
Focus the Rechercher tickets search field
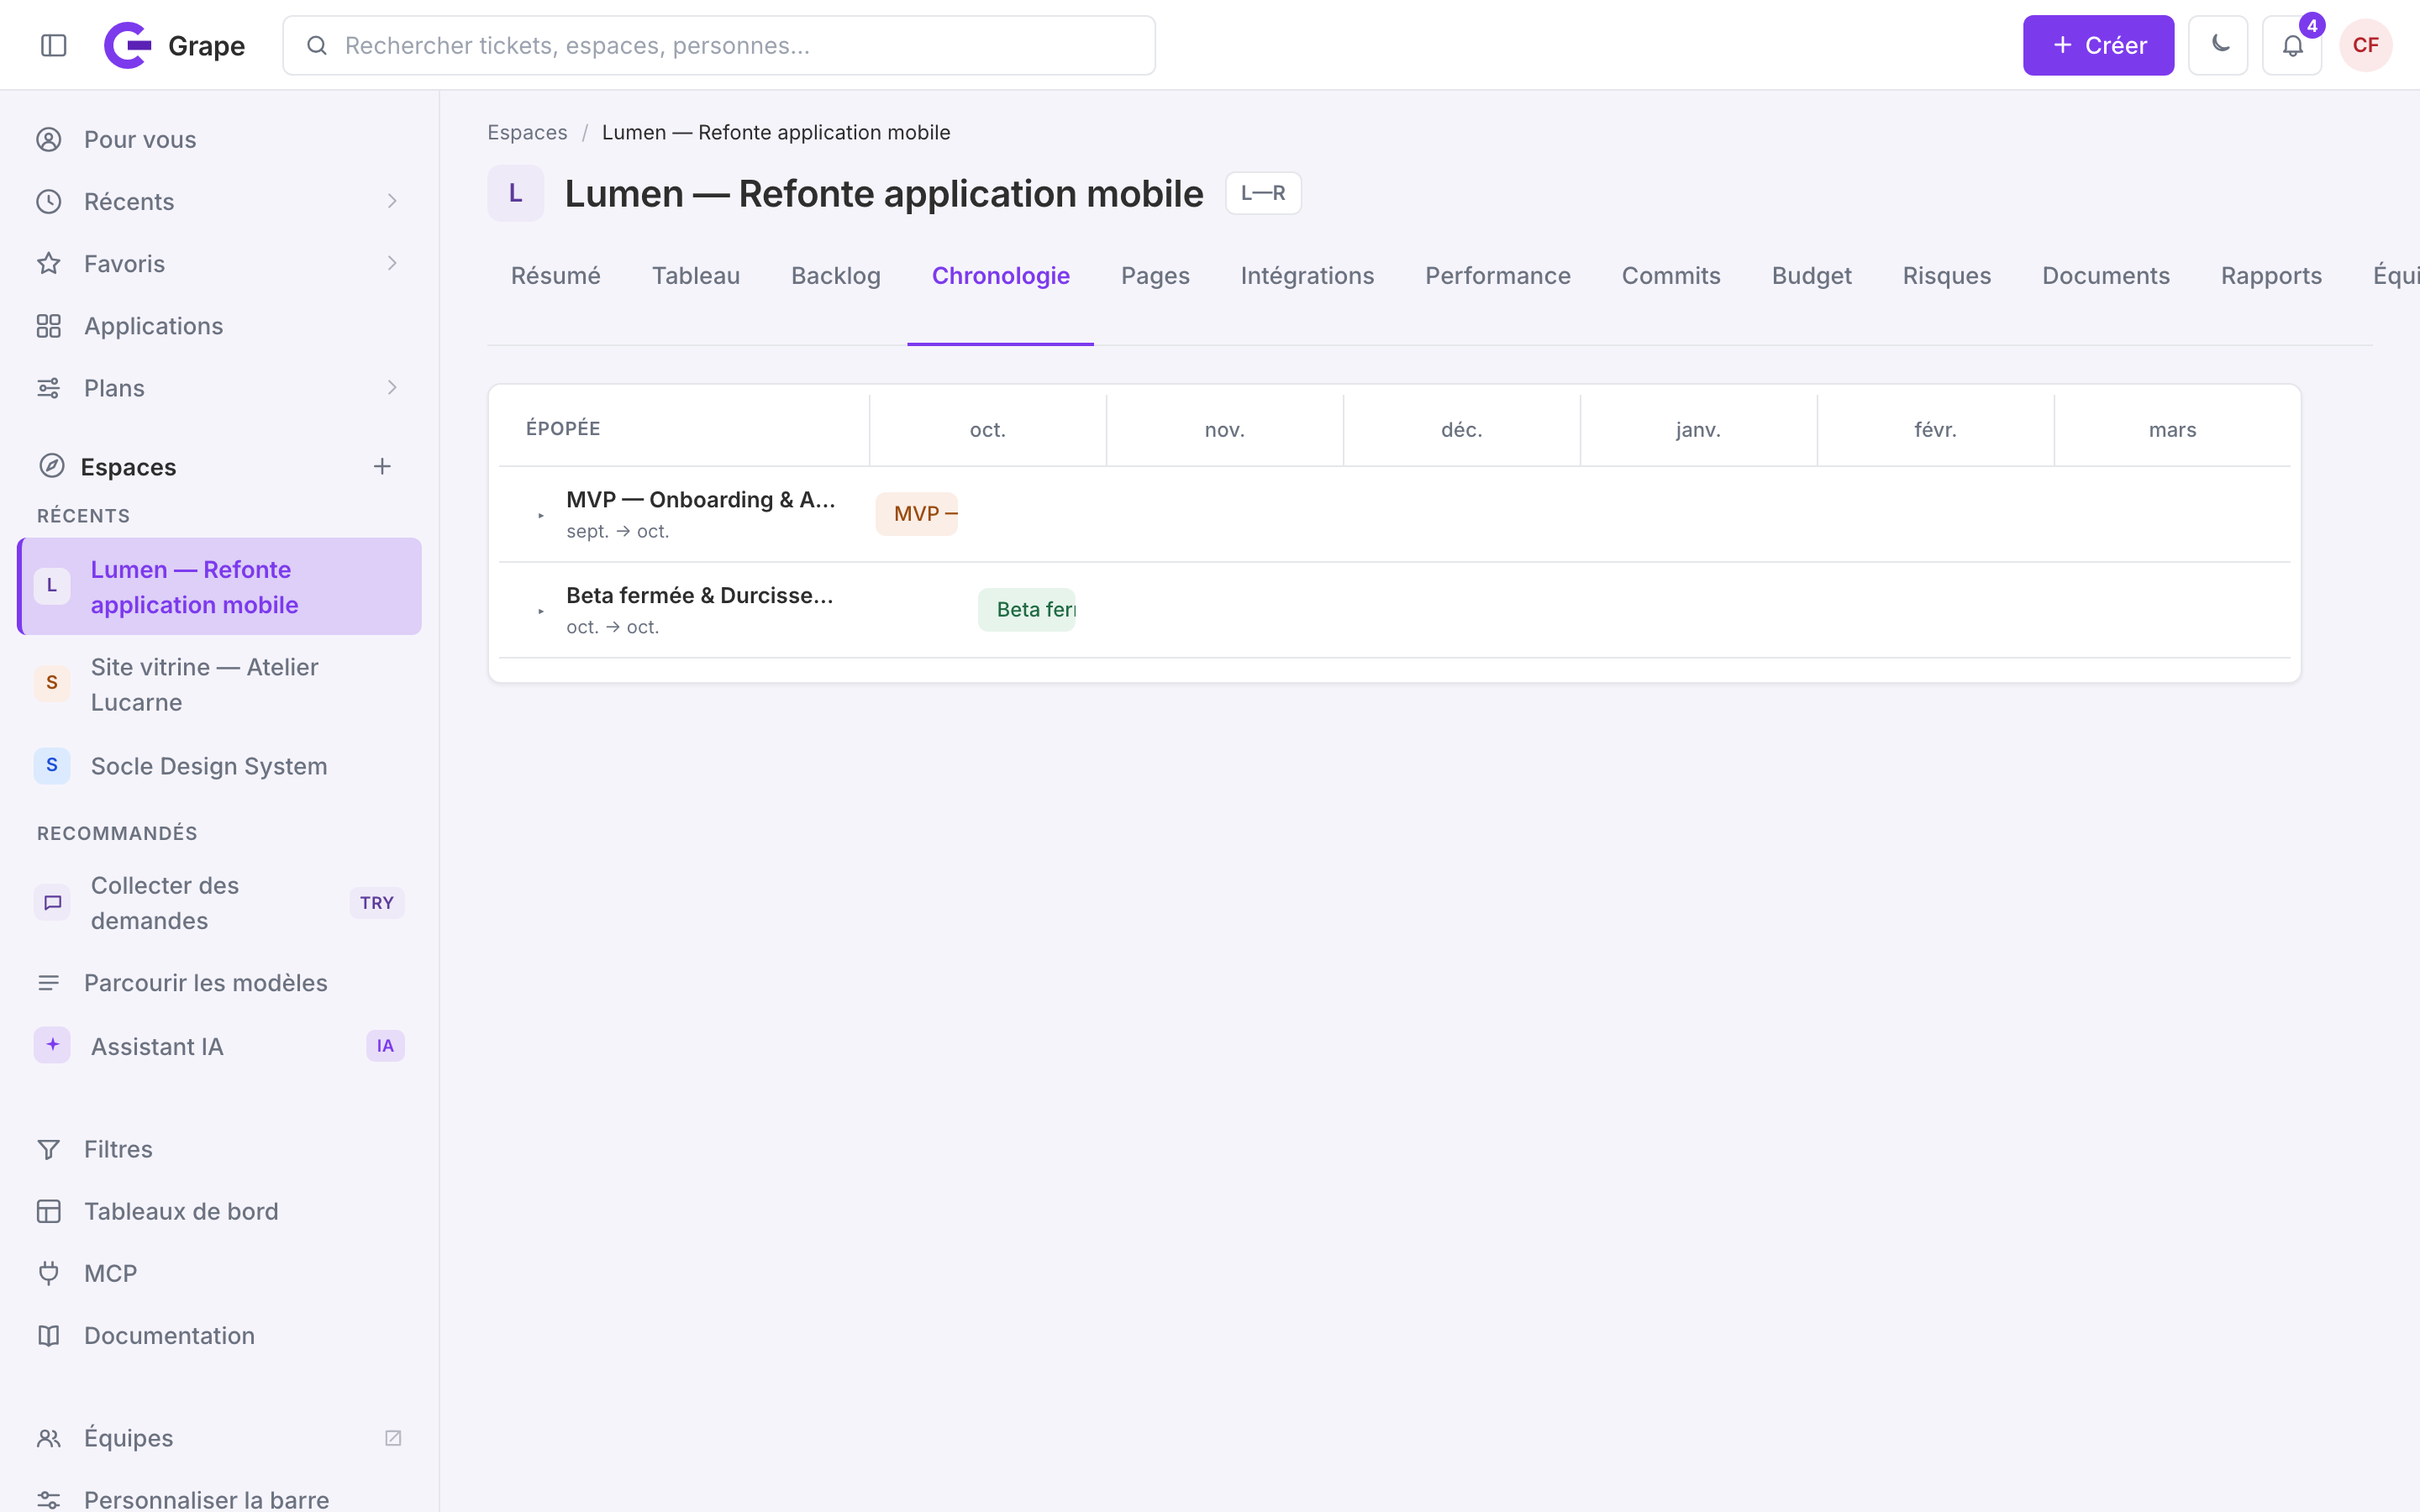tap(719, 45)
